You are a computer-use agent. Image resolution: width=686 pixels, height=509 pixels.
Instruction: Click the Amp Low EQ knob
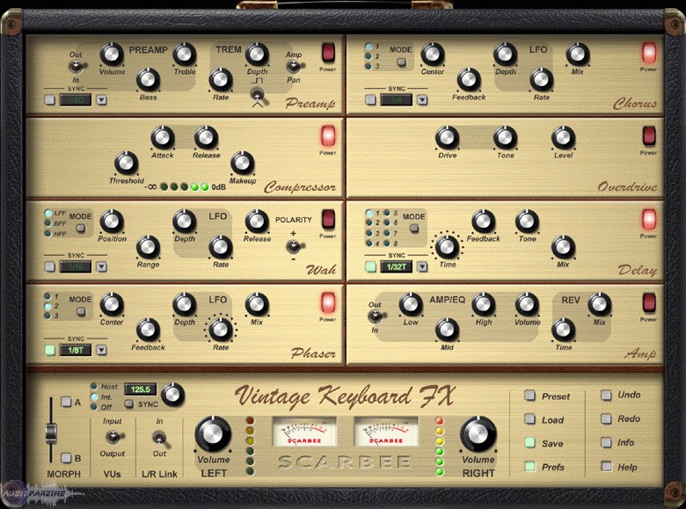[411, 305]
